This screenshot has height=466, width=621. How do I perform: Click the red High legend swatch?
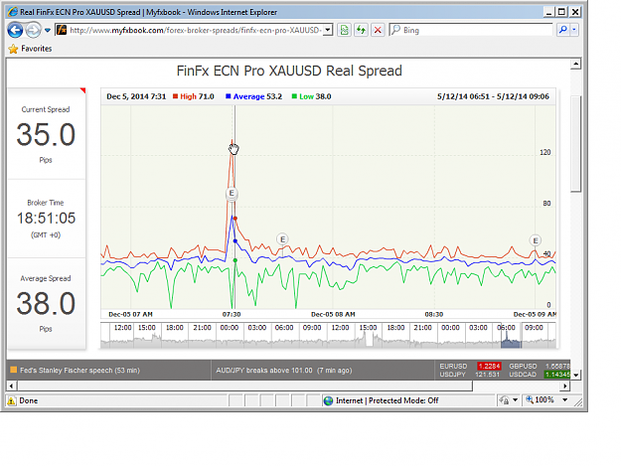(x=175, y=96)
